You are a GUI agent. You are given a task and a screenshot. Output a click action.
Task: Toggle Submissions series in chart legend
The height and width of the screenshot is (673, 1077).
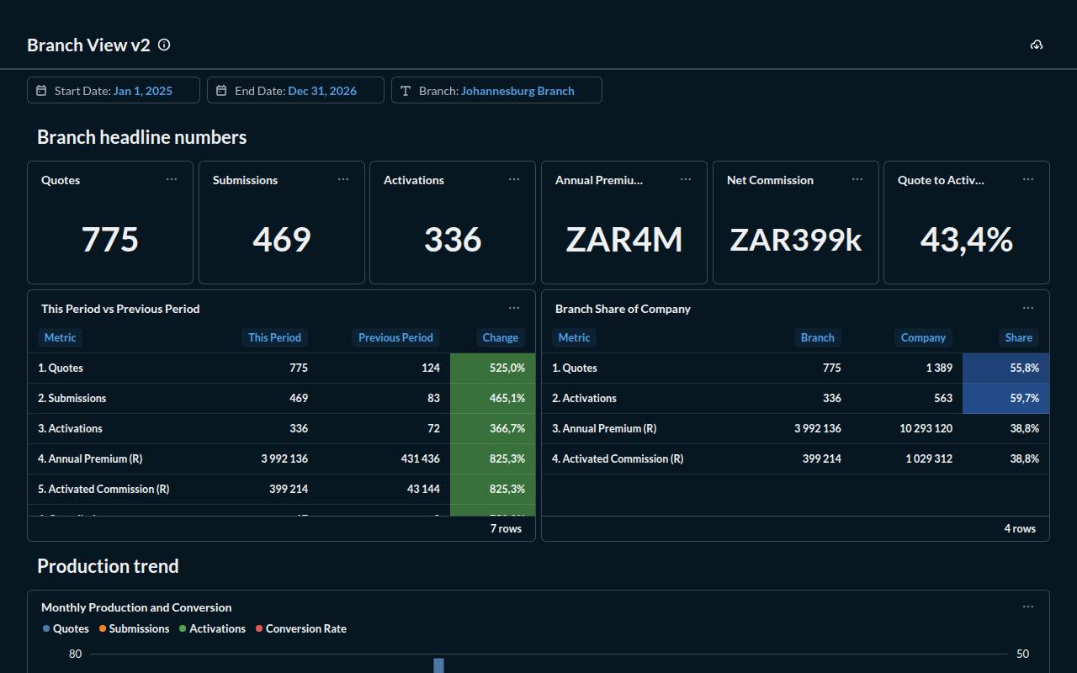click(134, 628)
